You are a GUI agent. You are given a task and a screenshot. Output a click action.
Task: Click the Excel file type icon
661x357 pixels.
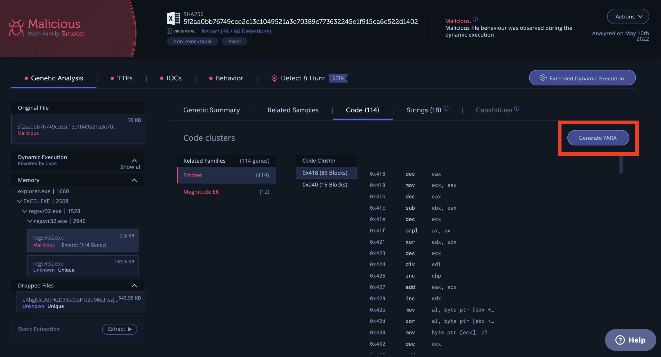[x=173, y=18]
